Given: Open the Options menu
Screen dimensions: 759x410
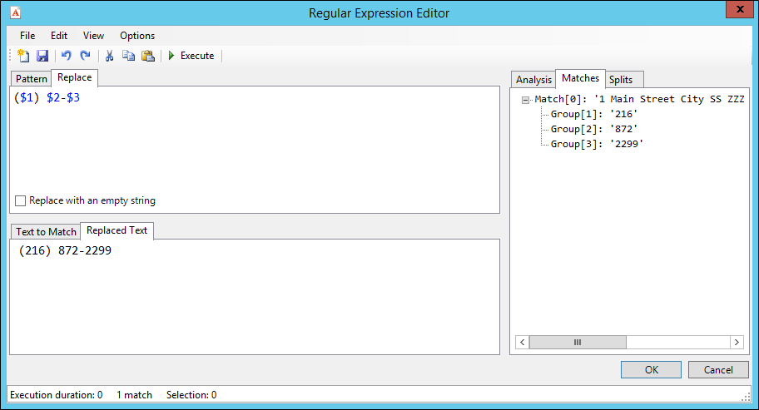Looking at the screenshot, I should click(137, 36).
